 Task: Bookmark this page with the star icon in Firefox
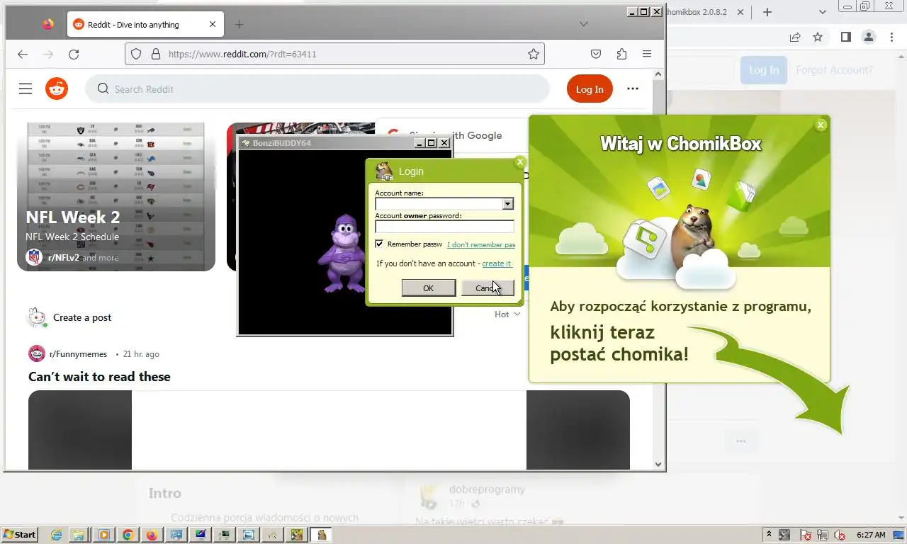(x=534, y=54)
